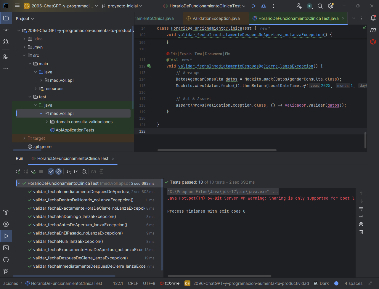Open the Notifications bell
This screenshot has height=289, width=379.
click(x=373, y=18)
